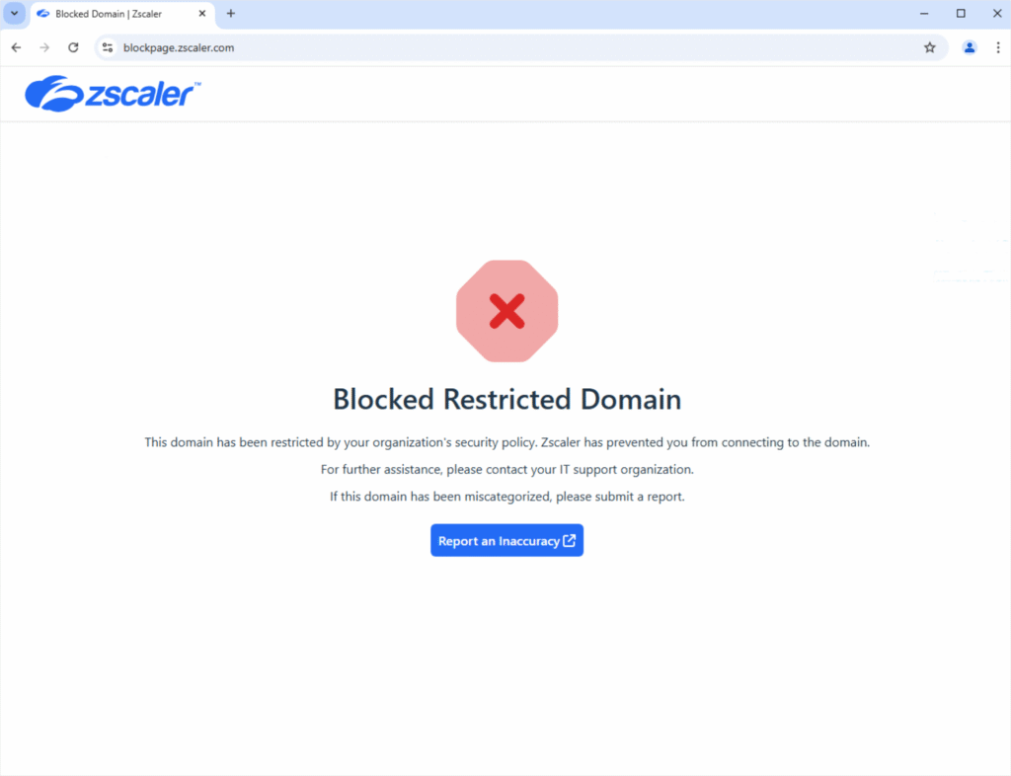This screenshot has width=1011, height=776.
Task: Close the current browser tab
Action: [203, 13]
